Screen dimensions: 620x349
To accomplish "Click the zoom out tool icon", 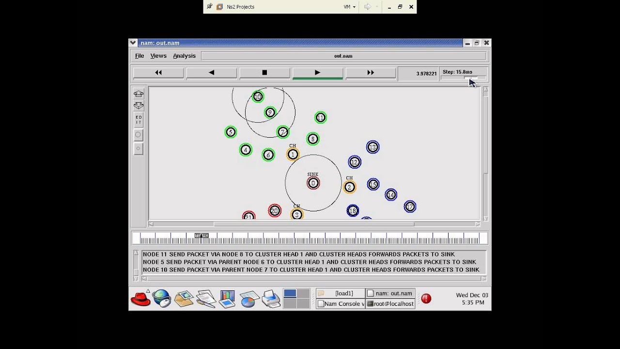I will click(x=139, y=105).
